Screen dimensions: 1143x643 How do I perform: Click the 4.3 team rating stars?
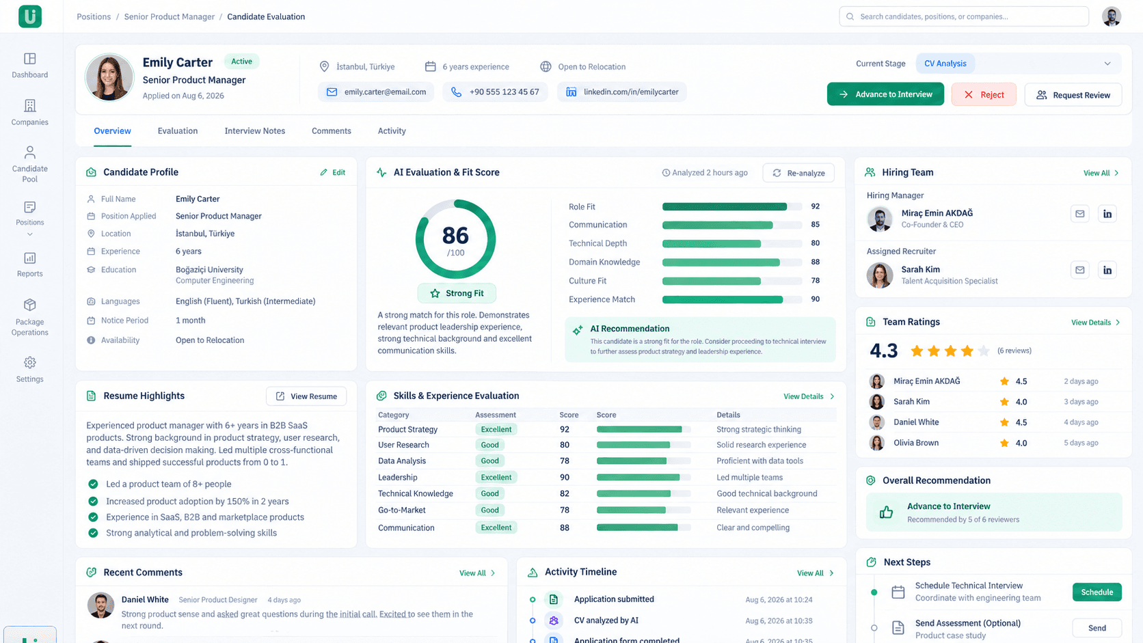point(950,351)
